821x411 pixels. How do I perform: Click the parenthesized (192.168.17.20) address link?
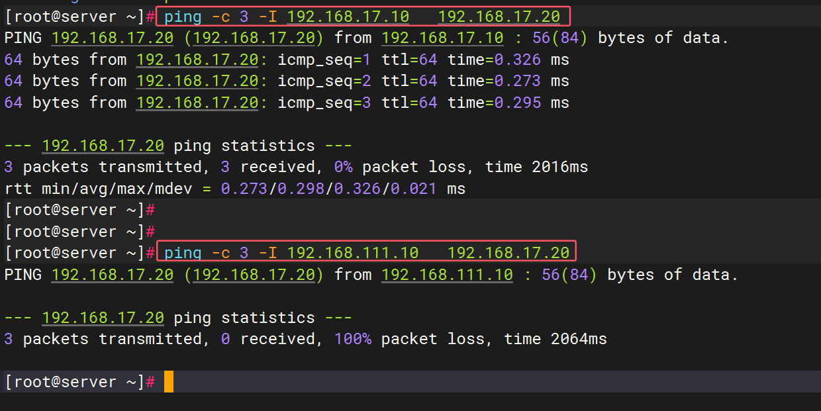click(x=252, y=38)
